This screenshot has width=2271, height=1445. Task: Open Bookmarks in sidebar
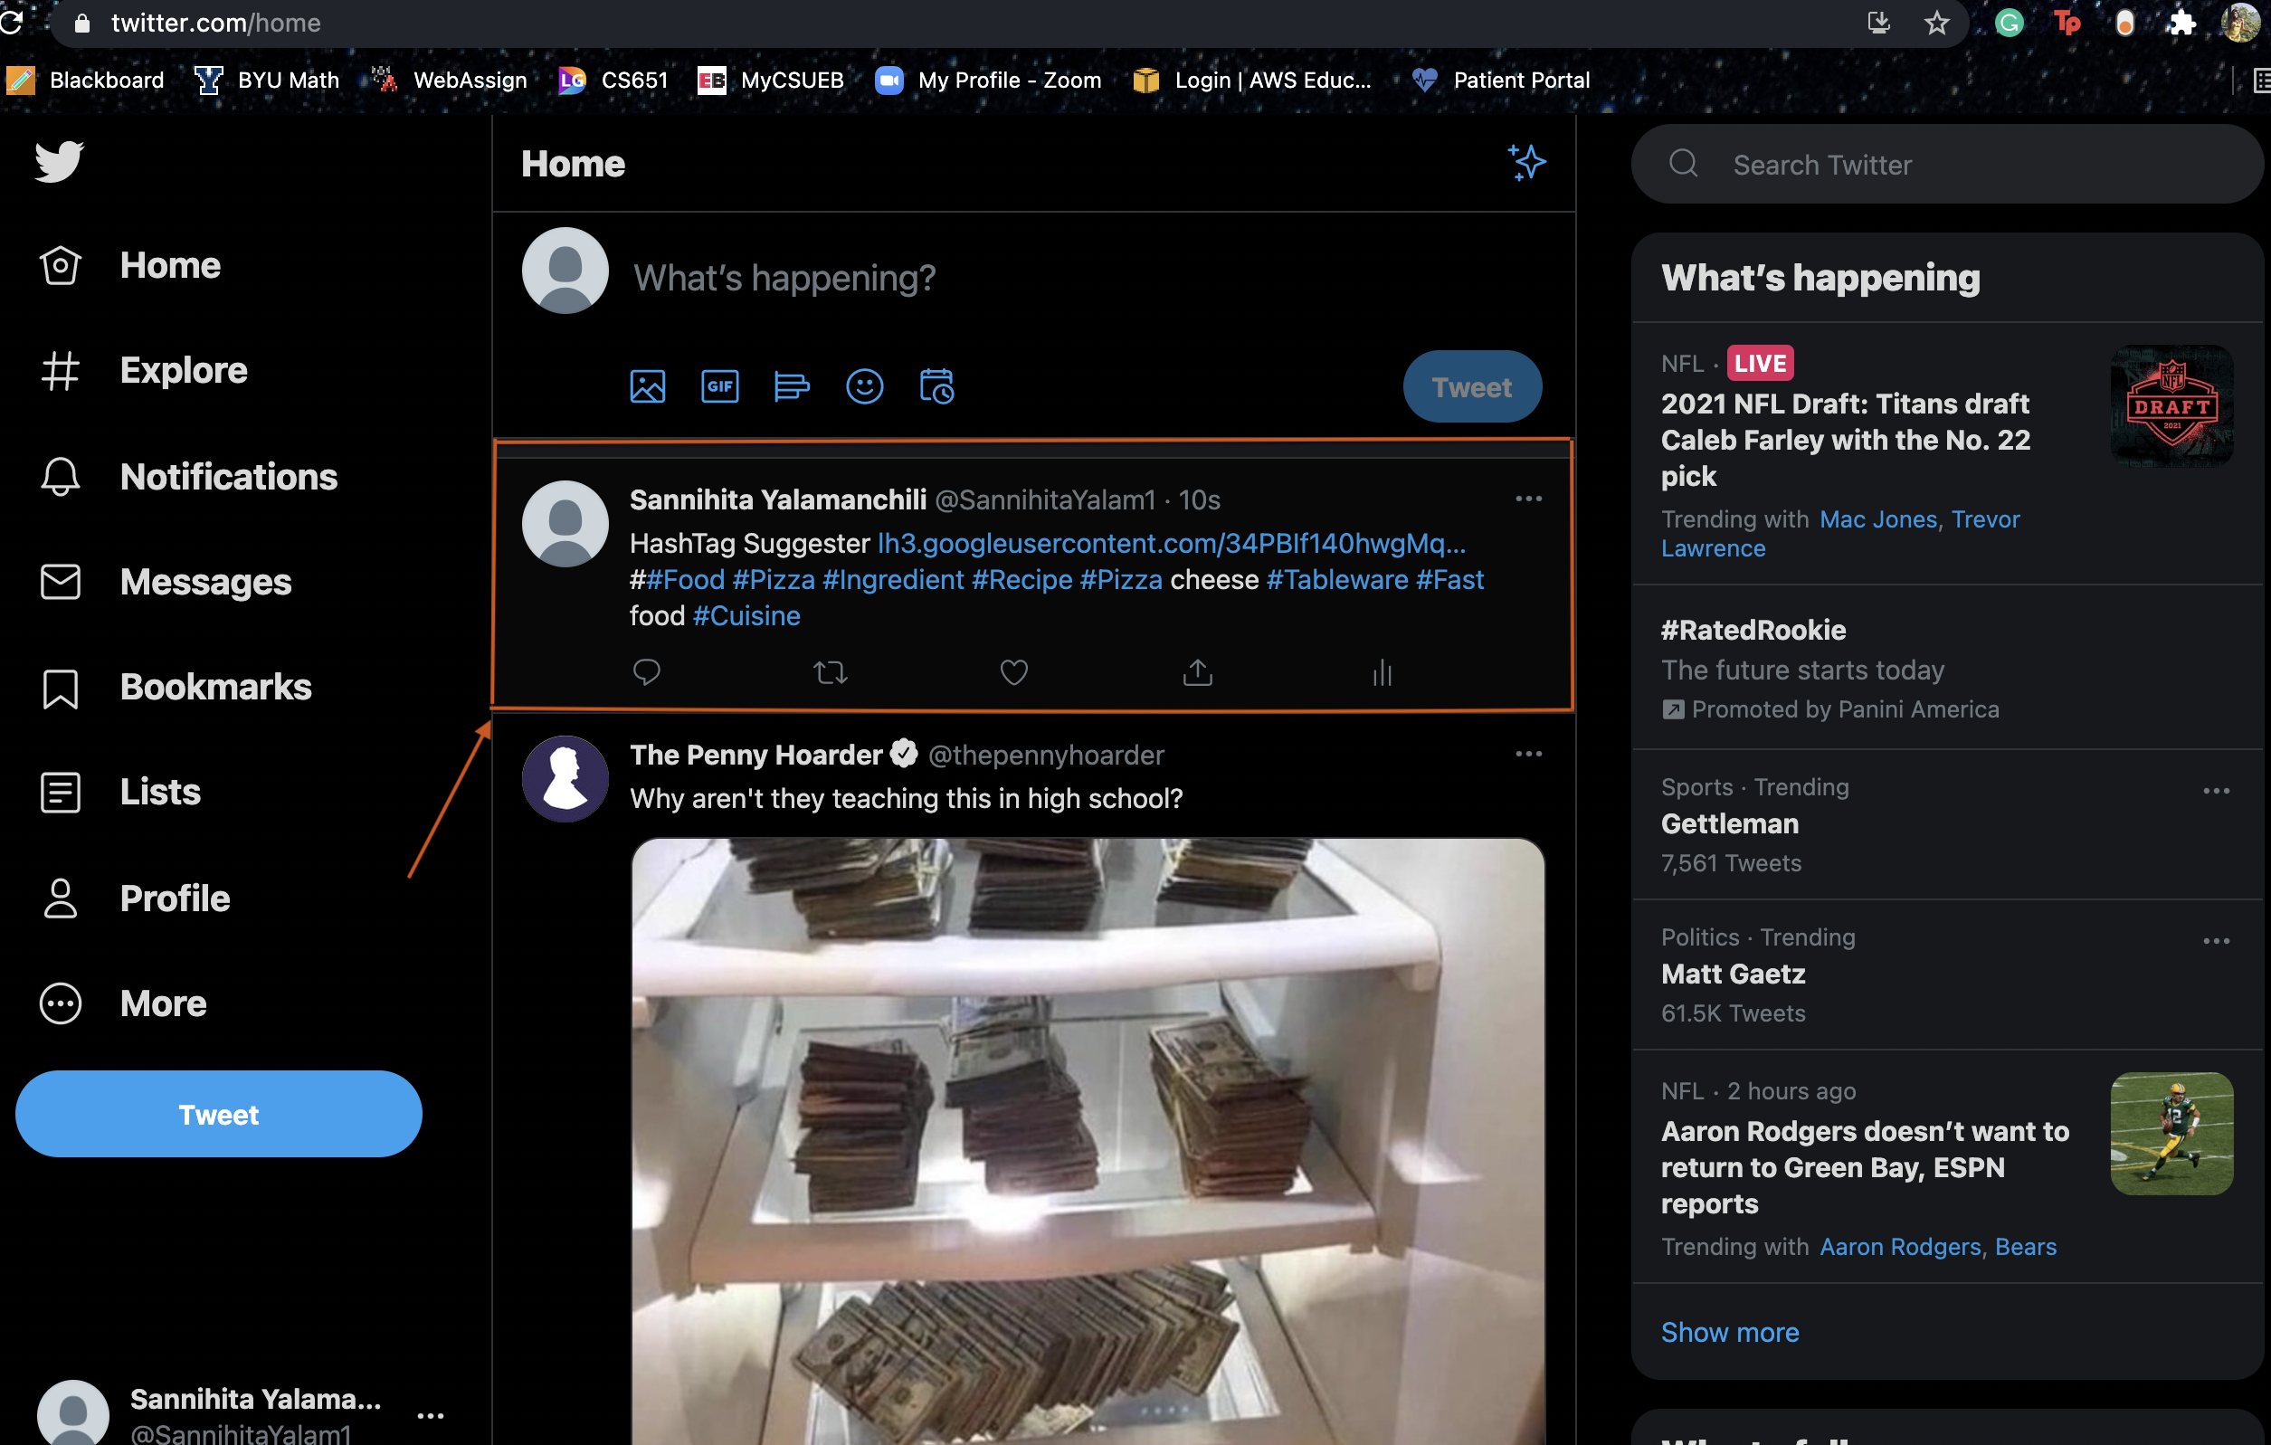176,688
